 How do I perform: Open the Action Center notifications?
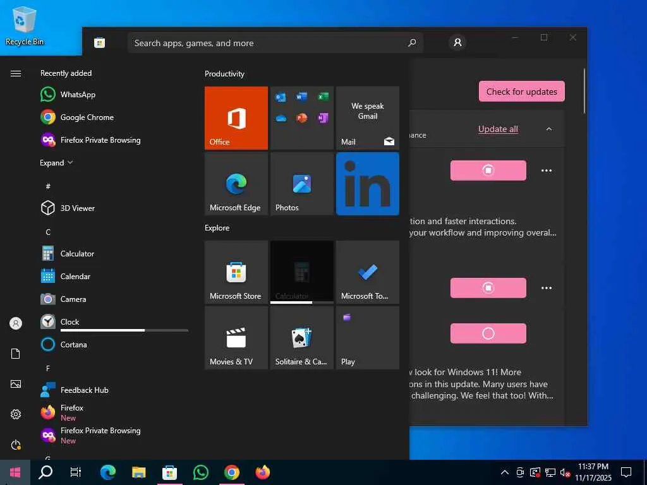626,472
